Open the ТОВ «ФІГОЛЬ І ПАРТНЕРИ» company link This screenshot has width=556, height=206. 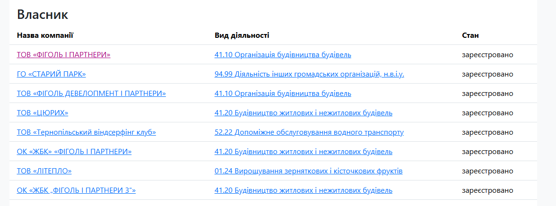point(63,55)
